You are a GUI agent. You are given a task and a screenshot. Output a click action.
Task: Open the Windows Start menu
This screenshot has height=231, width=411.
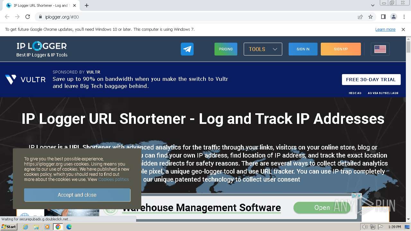click(x=9, y=227)
